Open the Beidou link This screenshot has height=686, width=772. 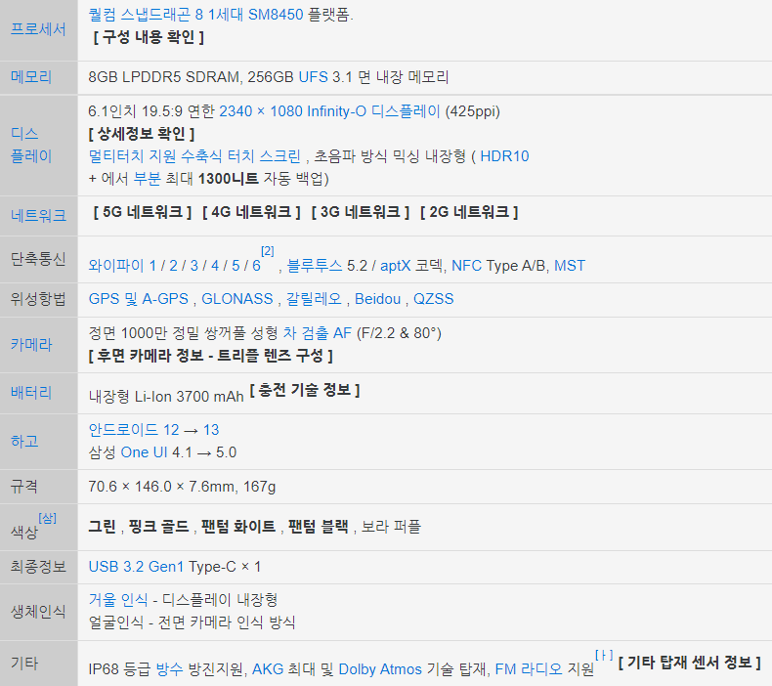pos(377,299)
